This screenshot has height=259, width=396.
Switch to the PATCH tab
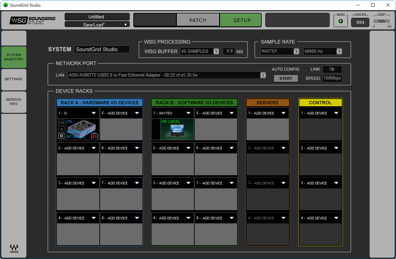click(x=198, y=20)
